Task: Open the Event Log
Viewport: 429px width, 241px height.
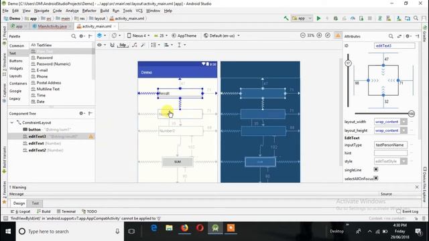Action: pos(408,212)
